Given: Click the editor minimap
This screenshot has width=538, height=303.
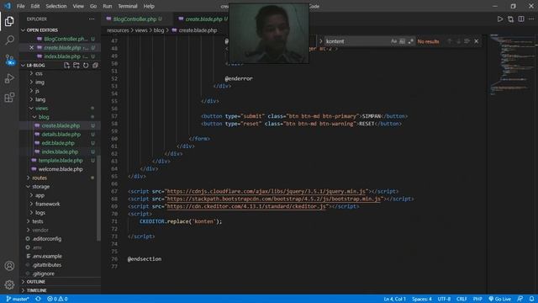Looking at the screenshot, I should [512, 64].
